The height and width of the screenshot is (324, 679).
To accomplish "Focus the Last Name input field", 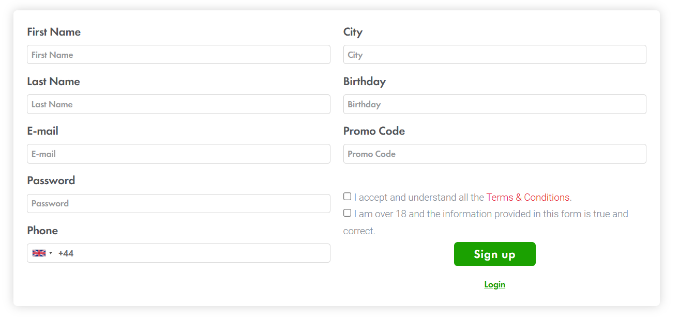I will tap(178, 104).
